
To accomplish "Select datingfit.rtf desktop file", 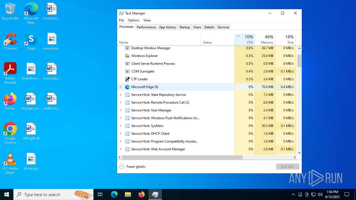I will pyautogui.click(x=31, y=132).
